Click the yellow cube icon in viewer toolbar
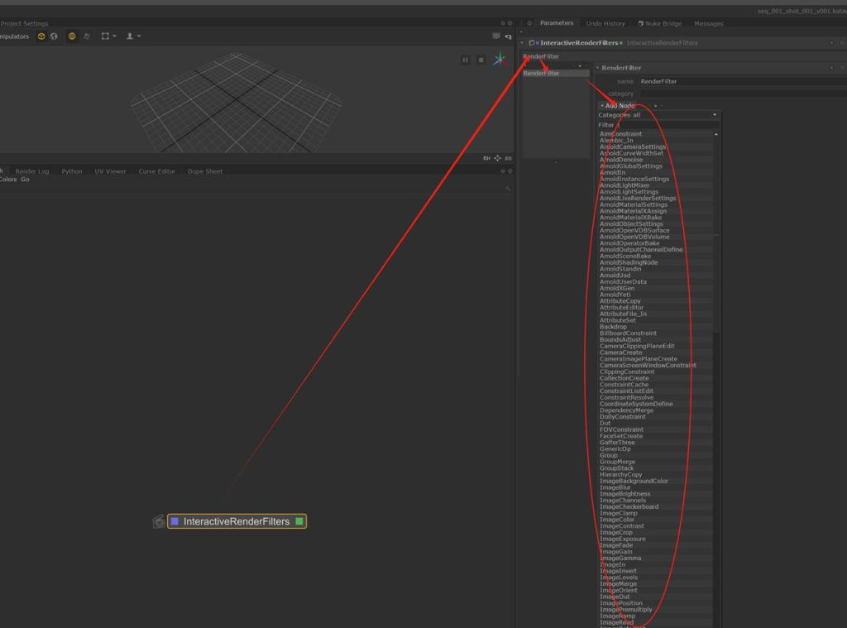Screen dimensions: 847x628 point(41,36)
